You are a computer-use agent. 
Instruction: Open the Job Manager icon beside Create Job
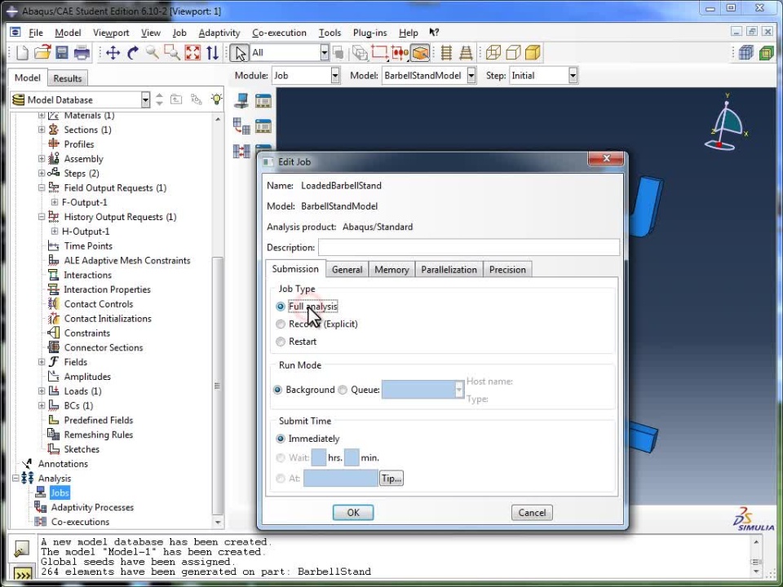coord(263,101)
